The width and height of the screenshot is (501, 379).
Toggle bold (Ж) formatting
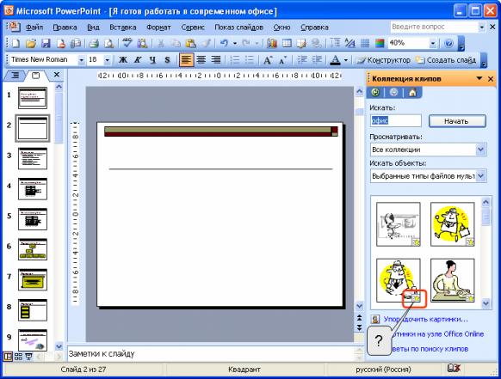[x=123, y=59]
